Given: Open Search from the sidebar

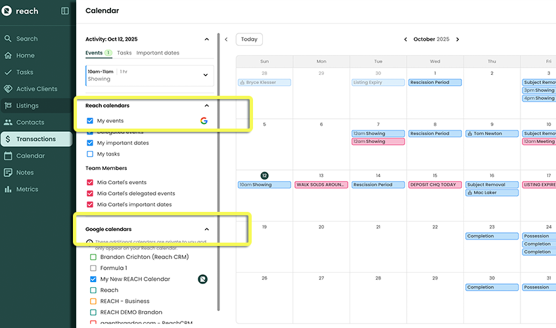Looking at the screenshot, I should tap(26, 39).
